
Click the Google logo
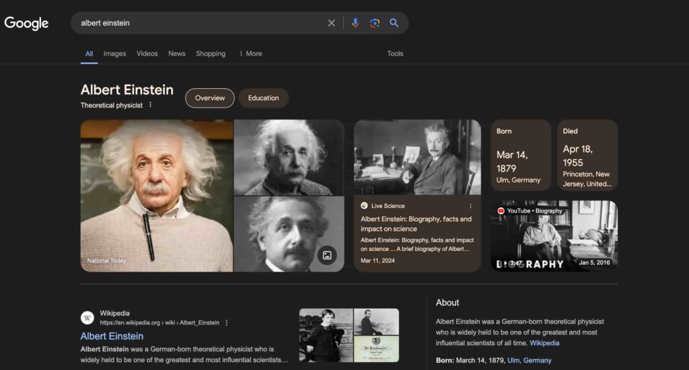click(27, 24)
